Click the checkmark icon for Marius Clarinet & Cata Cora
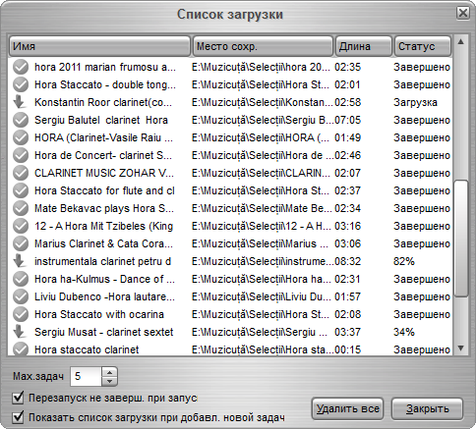The image size is (476, 429). tap(21, 243)
